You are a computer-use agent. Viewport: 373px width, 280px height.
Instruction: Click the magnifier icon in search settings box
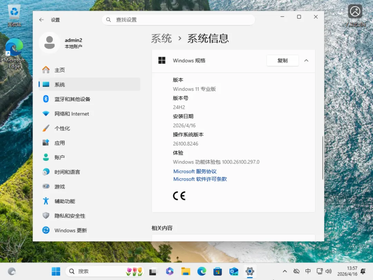[108, 20]
